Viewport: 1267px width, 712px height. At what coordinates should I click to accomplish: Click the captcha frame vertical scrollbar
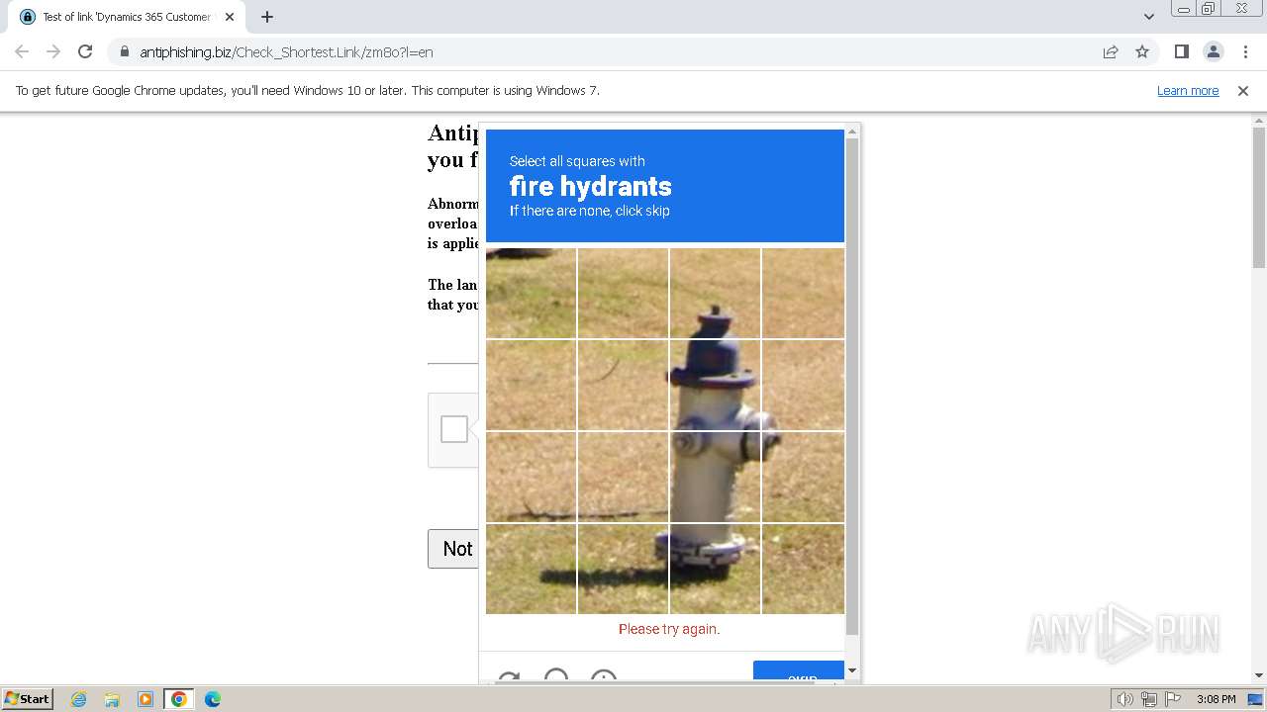[852, 386]
